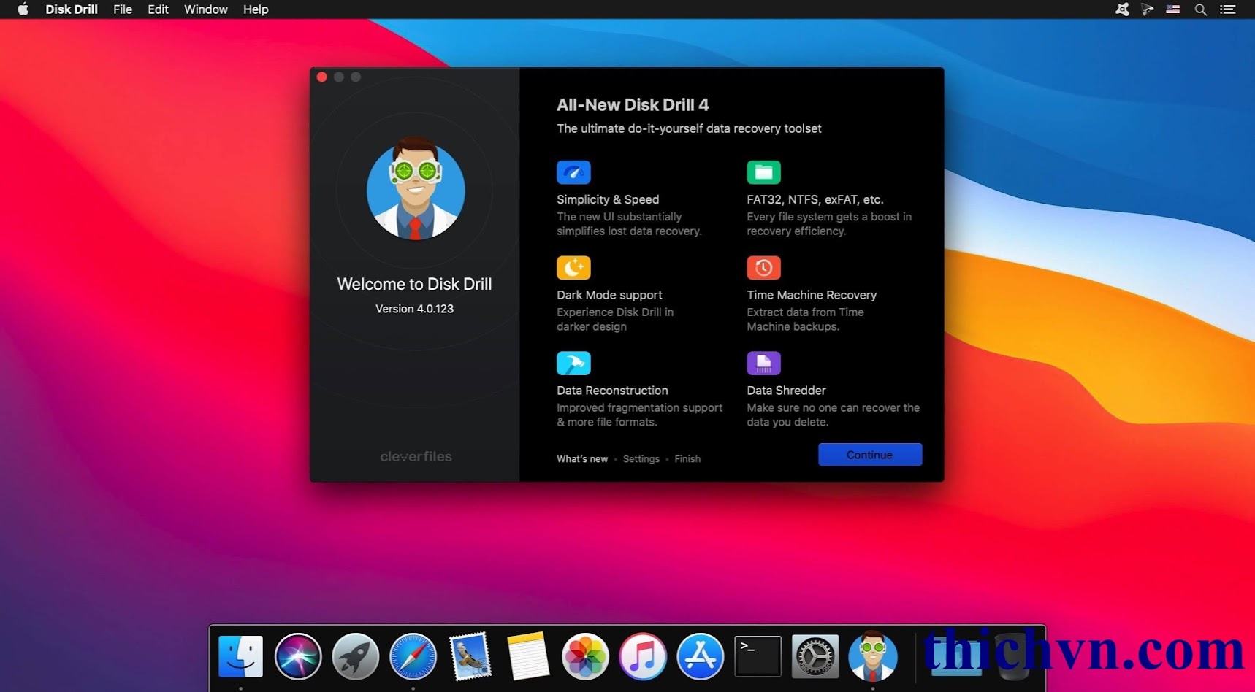
Task: Open the File menu
Action: [x=123, y=9]
